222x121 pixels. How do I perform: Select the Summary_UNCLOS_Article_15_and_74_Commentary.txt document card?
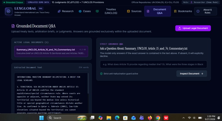point(51,51)
